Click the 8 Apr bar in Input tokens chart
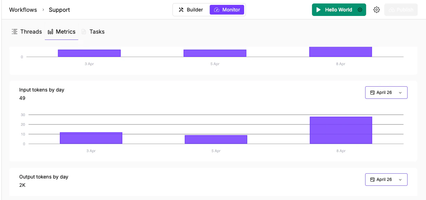Viewport: 426px width, 200px height. coord(341,130)
